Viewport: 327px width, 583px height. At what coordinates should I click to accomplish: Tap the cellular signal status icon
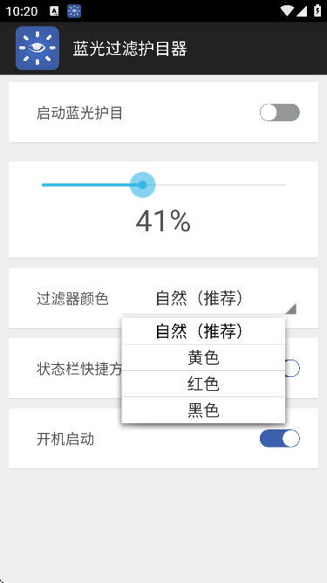[x=302, y=11]
